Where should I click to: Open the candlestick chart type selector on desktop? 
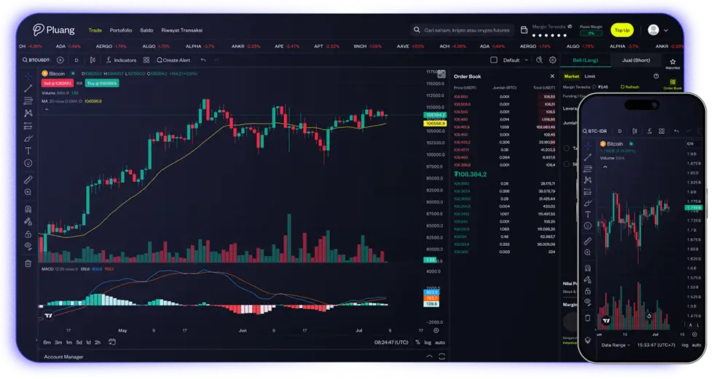tap(93, 60)
